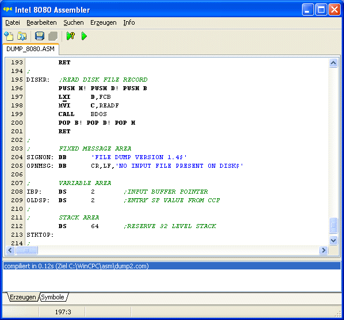Select the compiliert output message line
Image resolution: width=344 pixels, height=320 pixels.
(172, 266)
